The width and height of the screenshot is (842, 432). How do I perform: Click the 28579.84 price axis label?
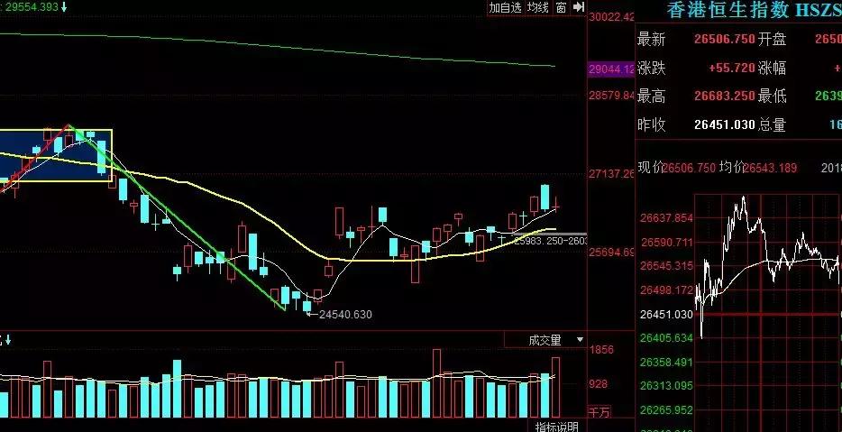[x=611, y=96]
